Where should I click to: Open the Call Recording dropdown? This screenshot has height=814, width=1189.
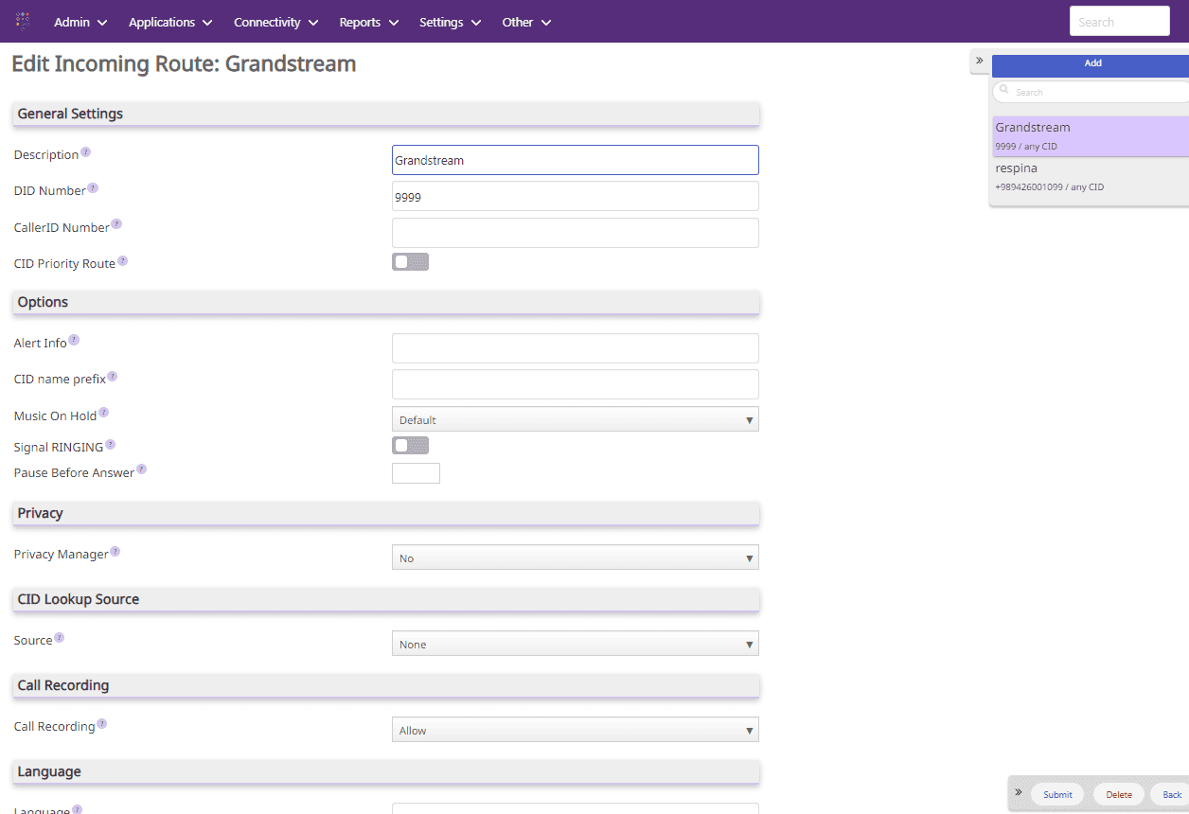[576, 730]
